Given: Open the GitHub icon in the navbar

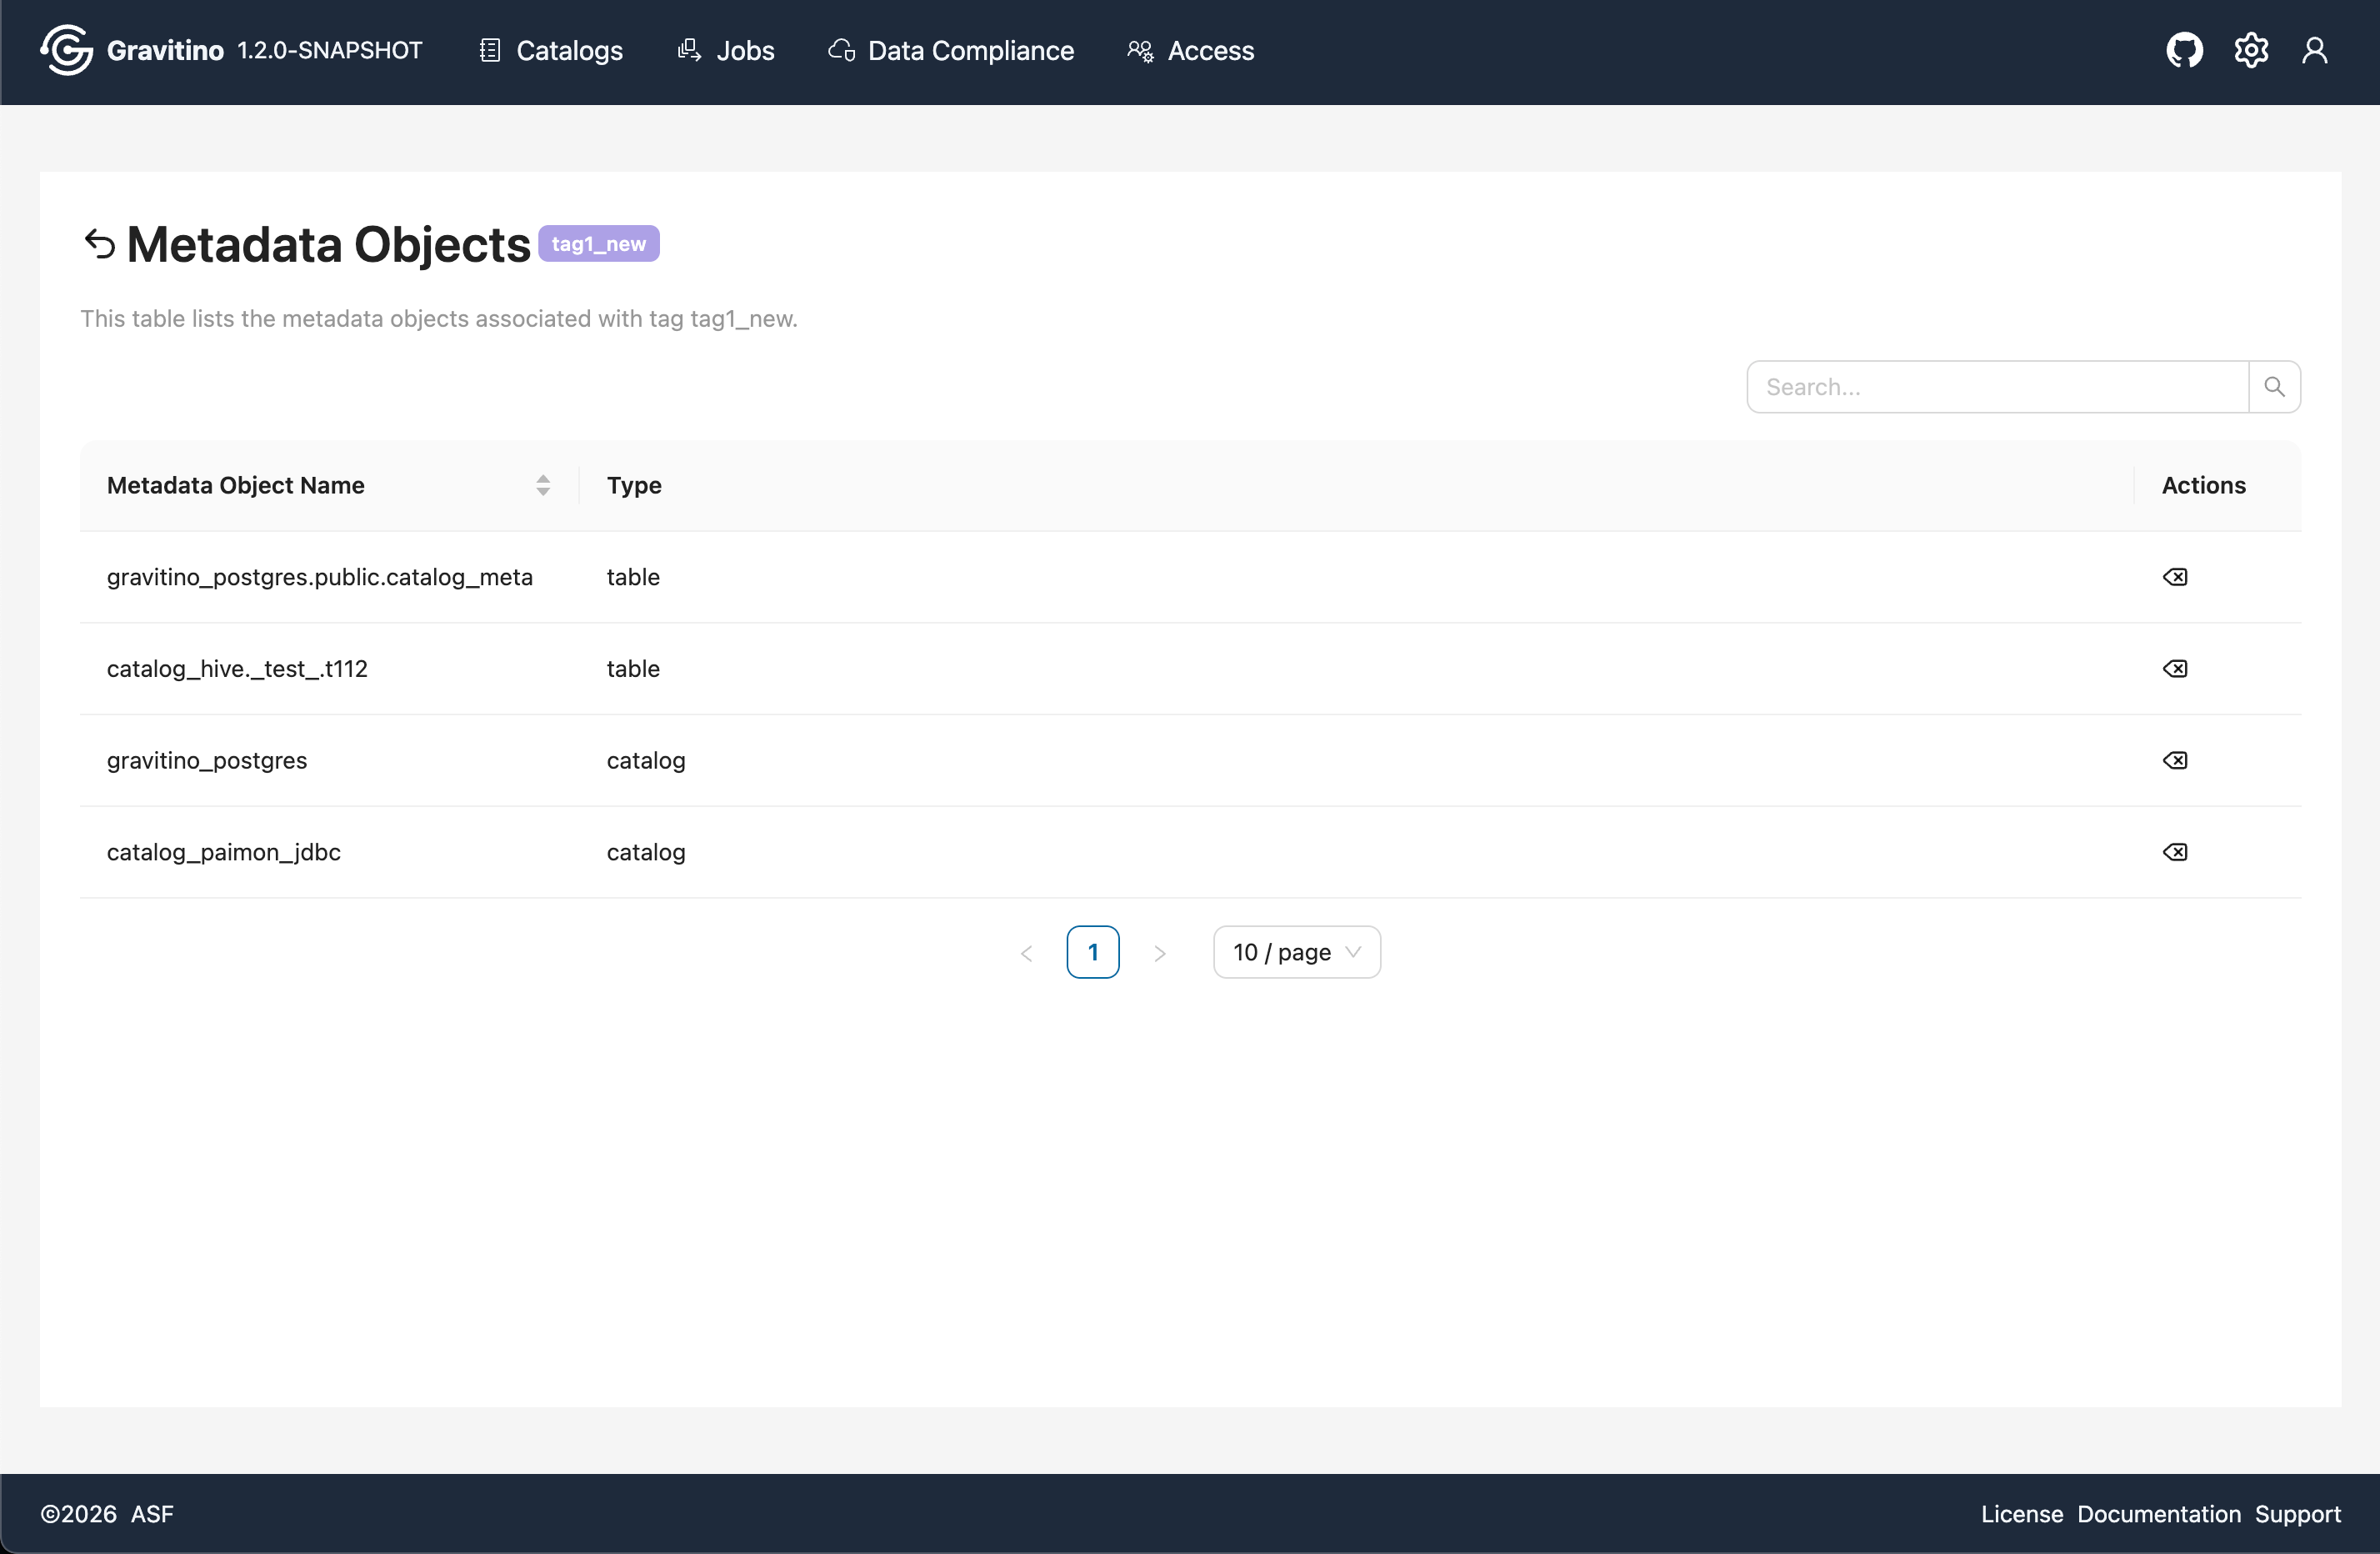Looking at the screenshot, I should pyautogui.click(x=2184, y=50).
